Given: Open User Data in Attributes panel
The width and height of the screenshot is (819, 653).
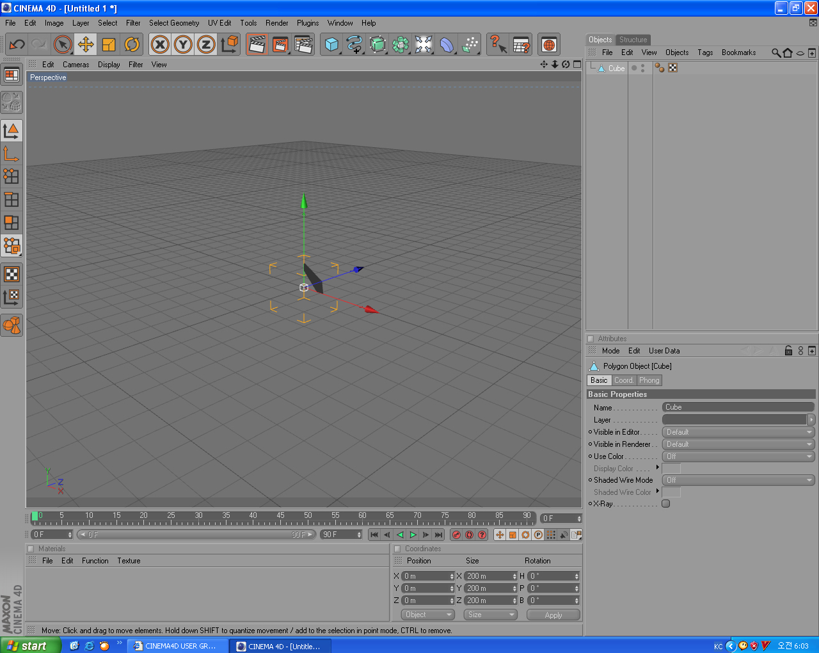Looking at the screenshot, I should (664, 351).
